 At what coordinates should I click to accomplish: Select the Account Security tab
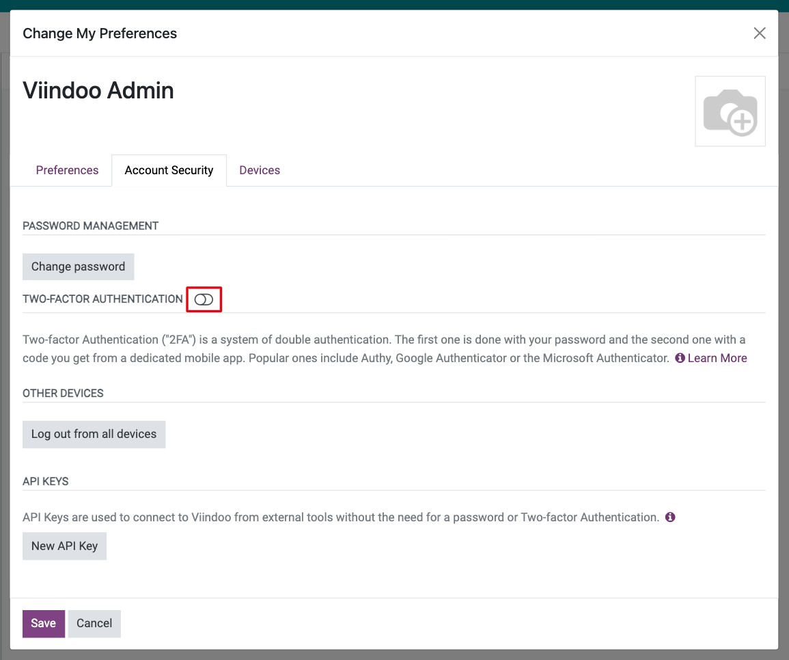169,170
